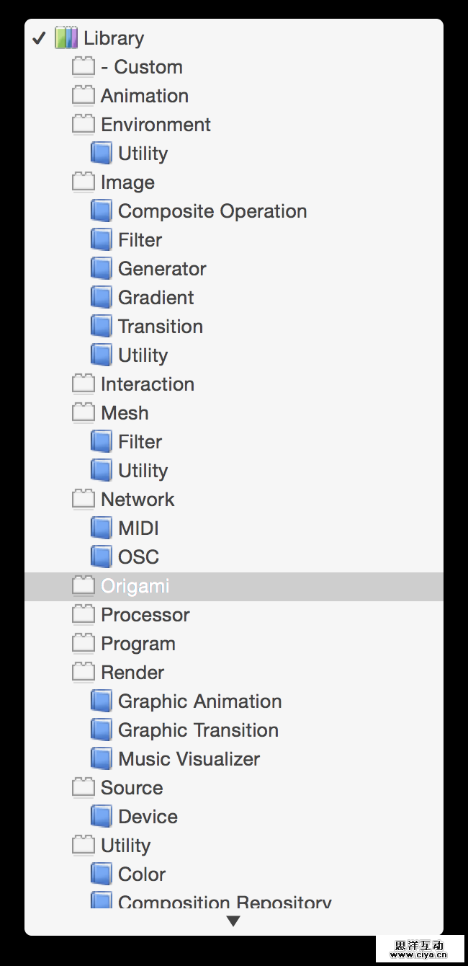Select the Processor category
This screenshot has width=468, height=966.
pyautogui.click(x=145, y=615)
